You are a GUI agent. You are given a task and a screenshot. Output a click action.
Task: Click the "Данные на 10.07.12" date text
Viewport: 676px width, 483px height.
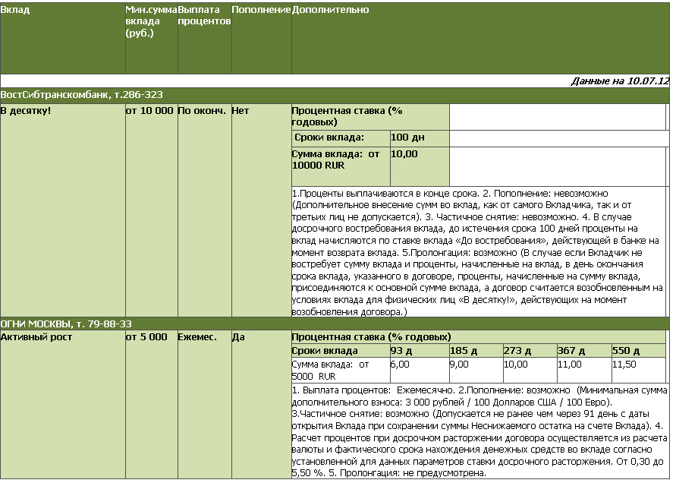(619, 80)
